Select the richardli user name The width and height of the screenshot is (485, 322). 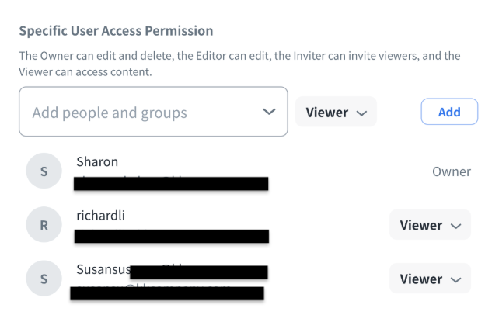click(100, 216)
